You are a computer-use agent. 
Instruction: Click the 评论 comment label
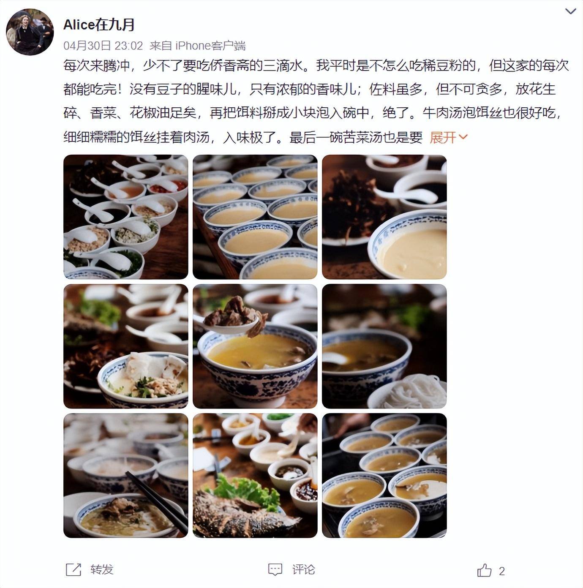point(303,569)
